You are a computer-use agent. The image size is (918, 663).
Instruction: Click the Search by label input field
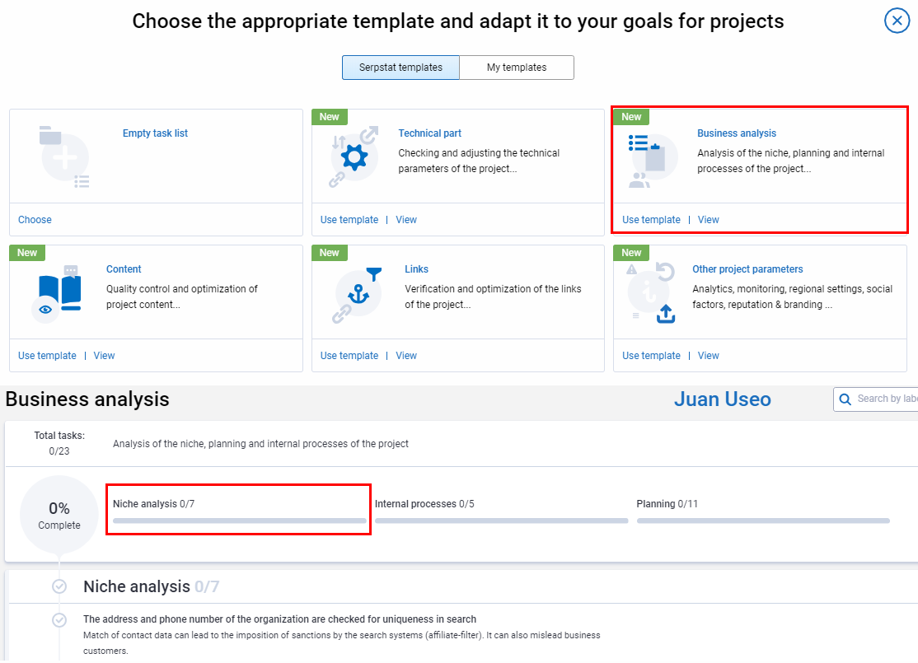click(887, 399)
